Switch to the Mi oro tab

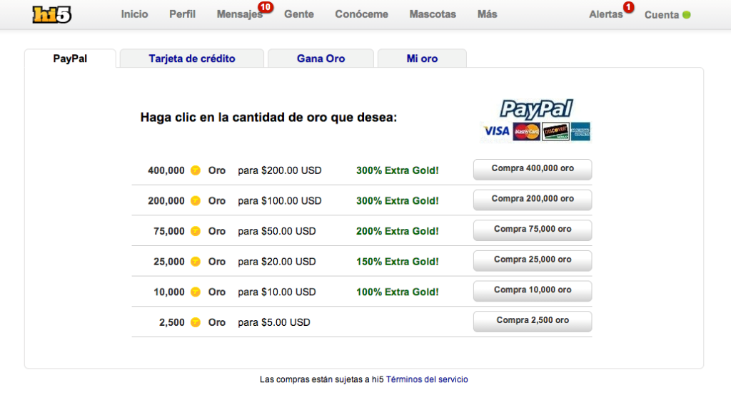[x=422, y=58]
